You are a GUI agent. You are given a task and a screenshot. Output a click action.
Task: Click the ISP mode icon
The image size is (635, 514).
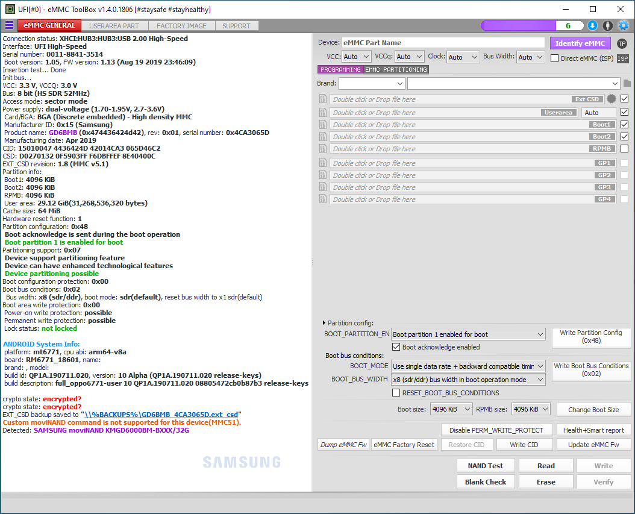coord(623,58)
